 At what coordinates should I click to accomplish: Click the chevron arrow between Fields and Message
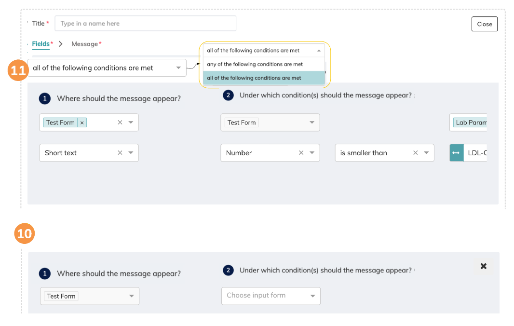point(61,44)
